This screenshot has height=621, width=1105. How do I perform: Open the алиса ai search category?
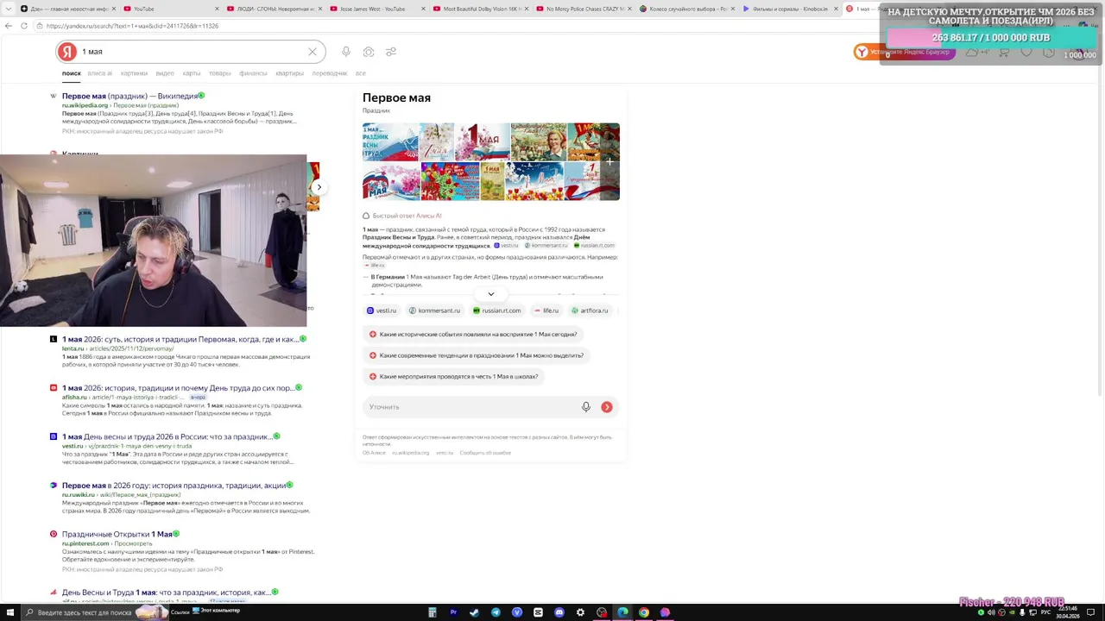pyautogui.click(x=99, y=73)
